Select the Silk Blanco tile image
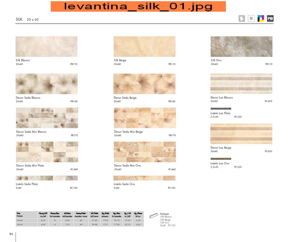Image resolution: width=289 pixels, height=242 pixels. 47,47
